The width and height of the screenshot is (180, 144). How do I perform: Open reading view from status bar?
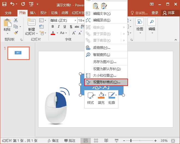(x=106, y=140)
